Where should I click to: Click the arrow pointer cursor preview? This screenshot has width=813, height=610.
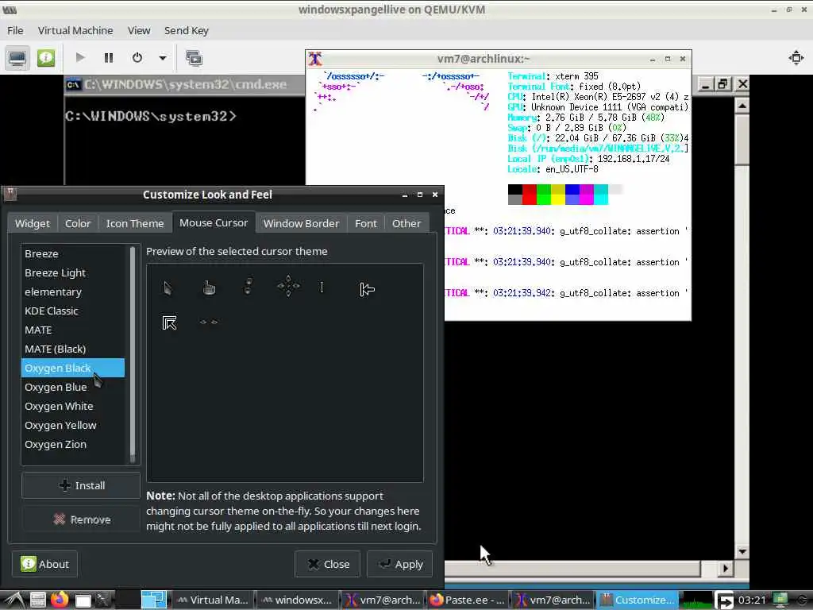(168, 288)
